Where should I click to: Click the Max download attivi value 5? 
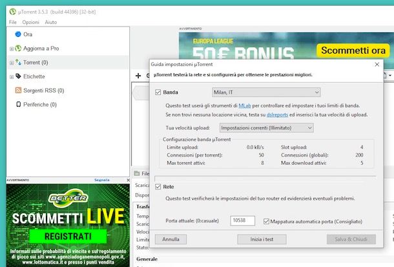[x=362, y=163]
